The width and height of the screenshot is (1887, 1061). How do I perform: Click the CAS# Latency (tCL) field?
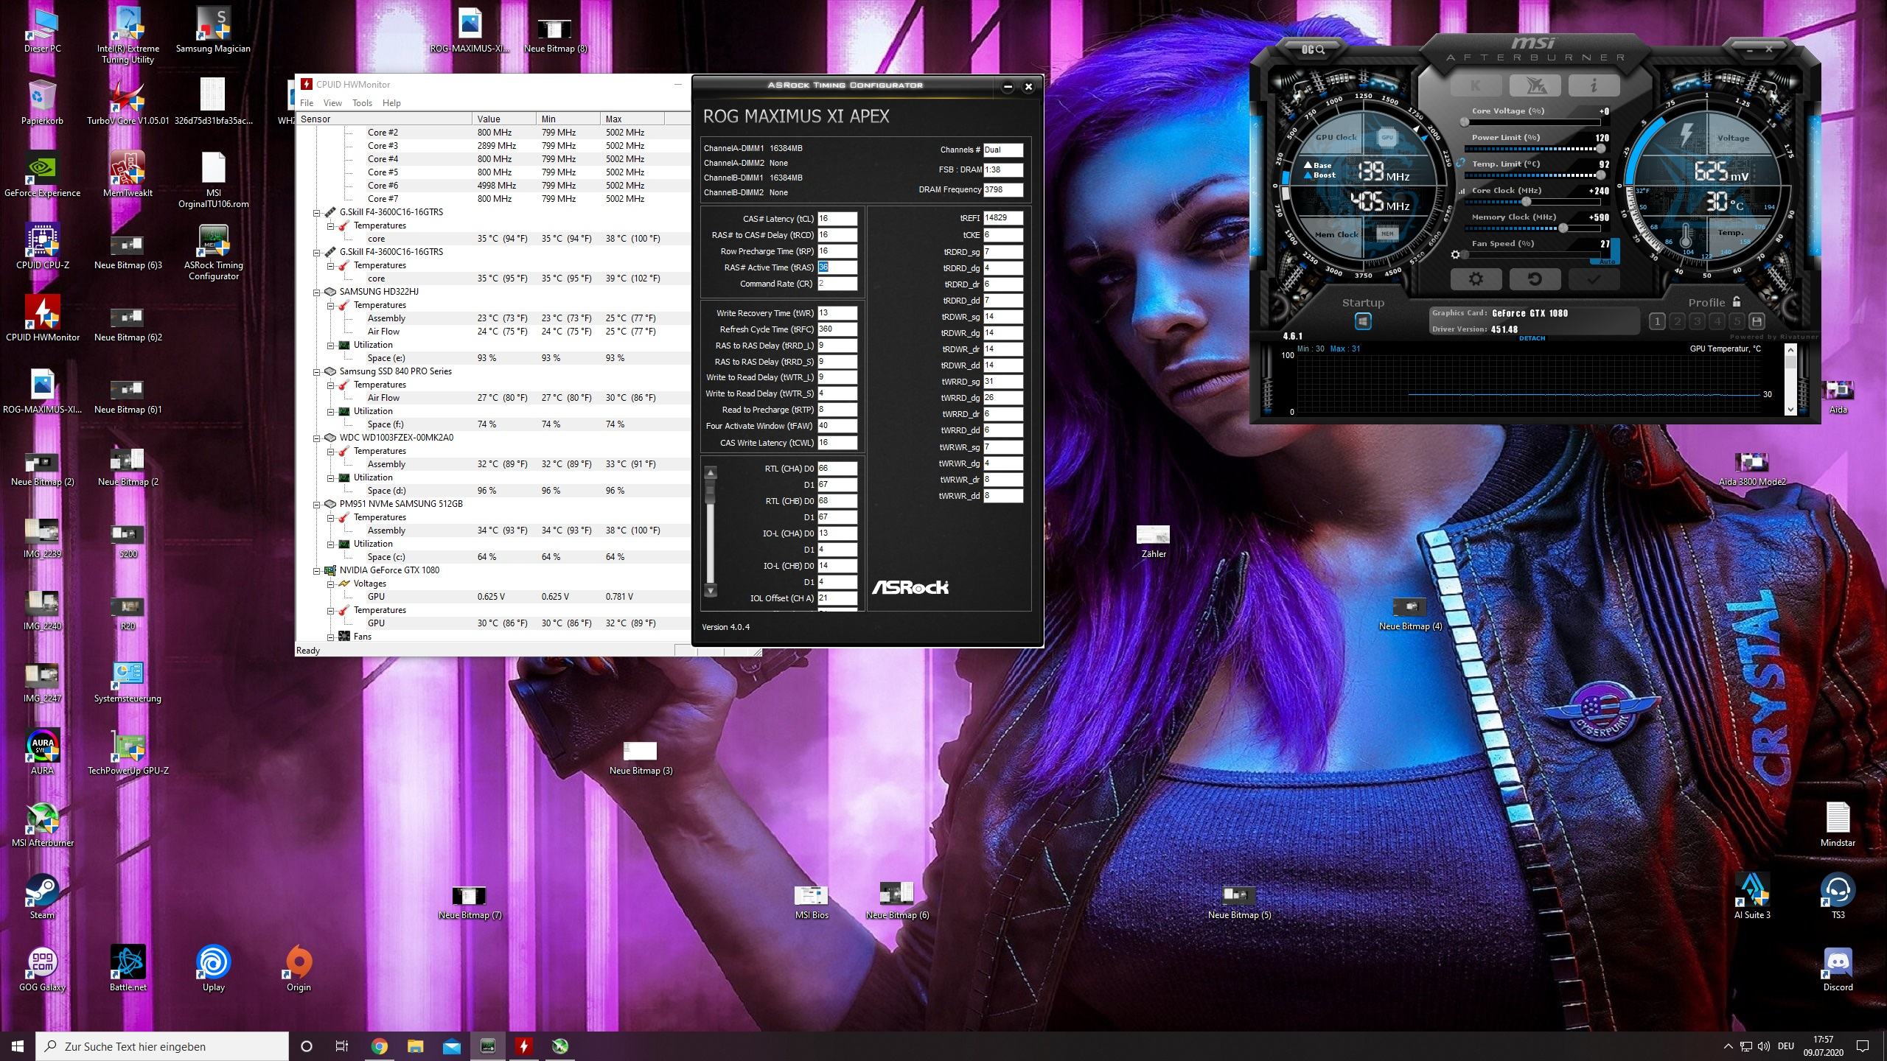[837, 219]
